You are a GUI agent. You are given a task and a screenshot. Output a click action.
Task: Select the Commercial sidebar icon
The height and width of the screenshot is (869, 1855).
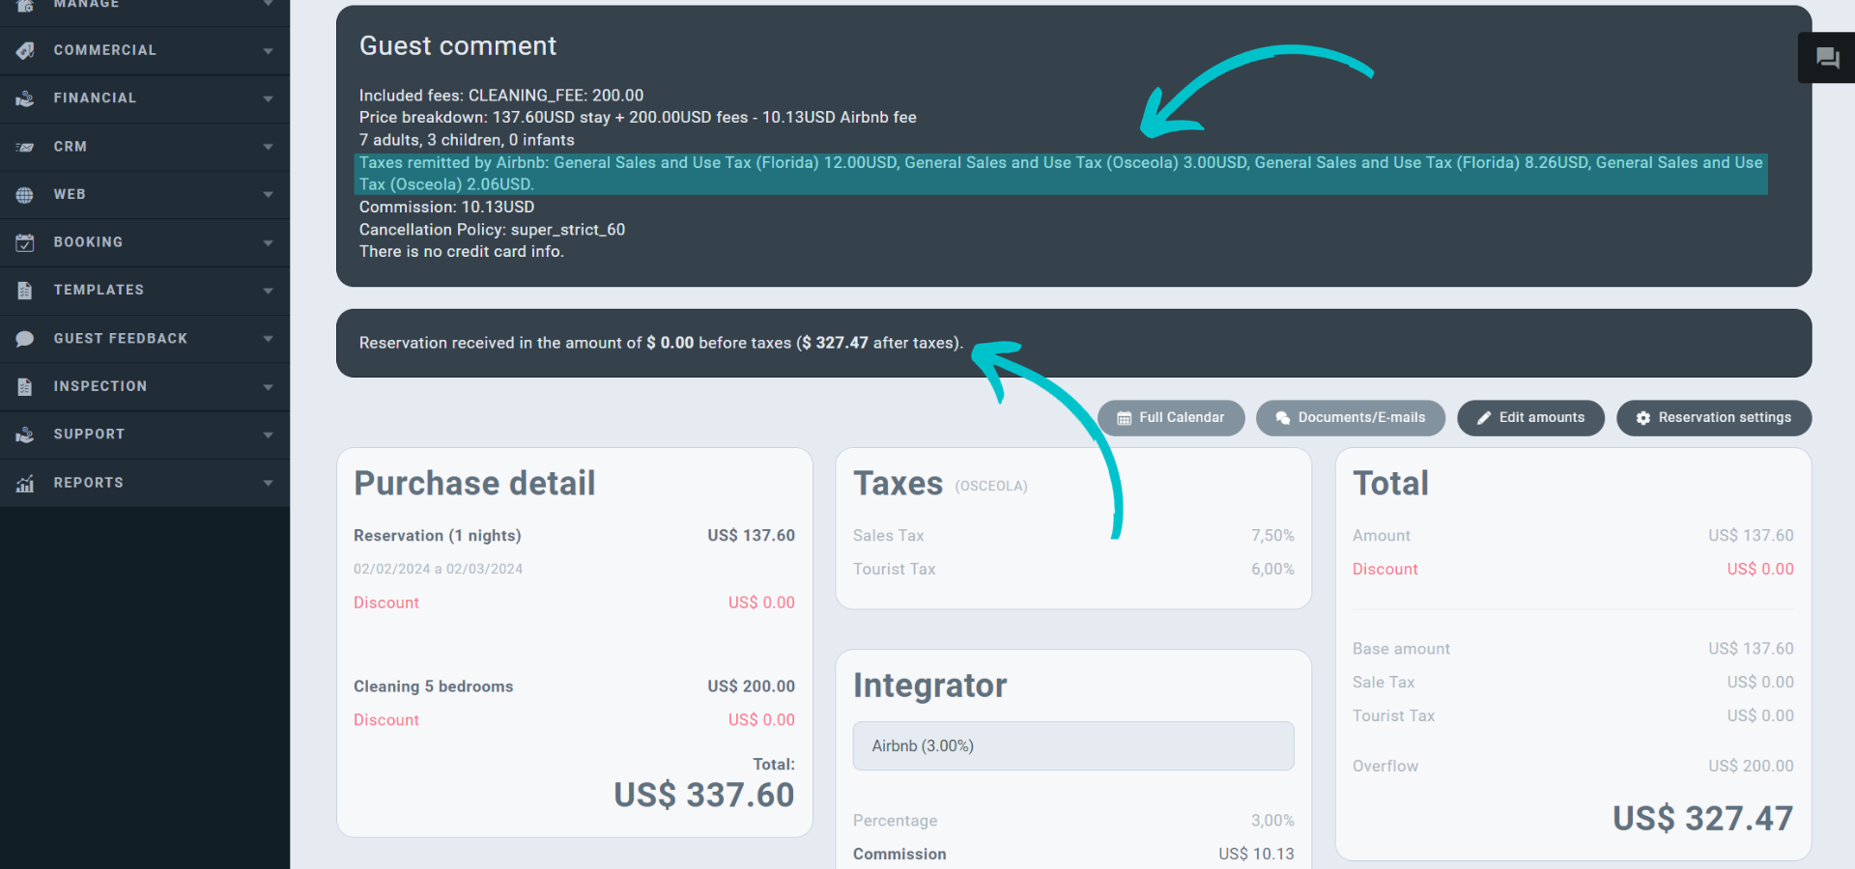point(25,49)
